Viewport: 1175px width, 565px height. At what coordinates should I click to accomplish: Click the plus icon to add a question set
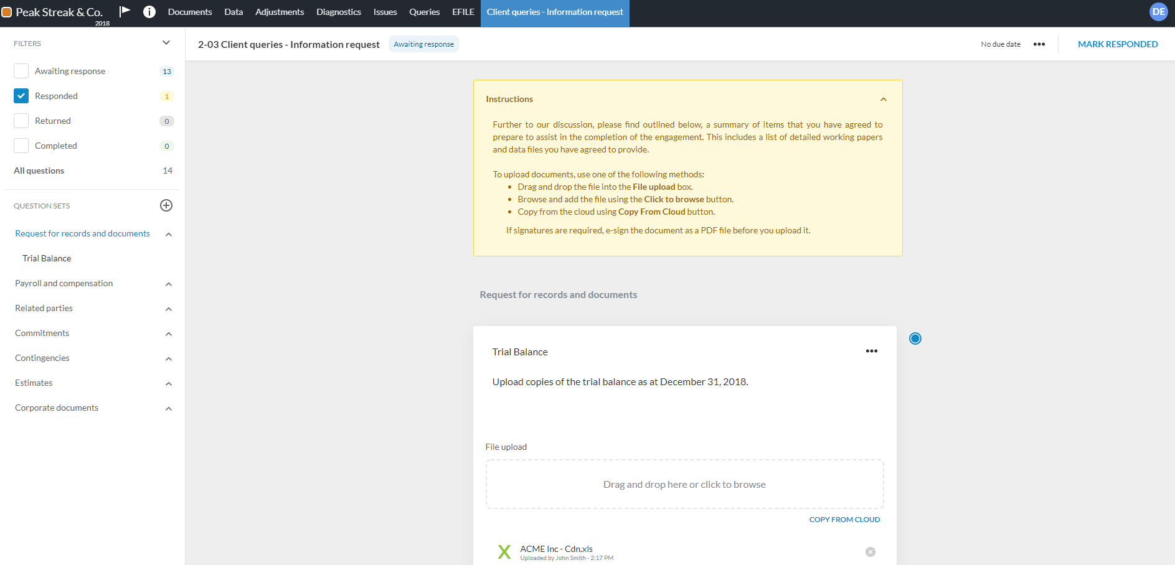(166, 205)
